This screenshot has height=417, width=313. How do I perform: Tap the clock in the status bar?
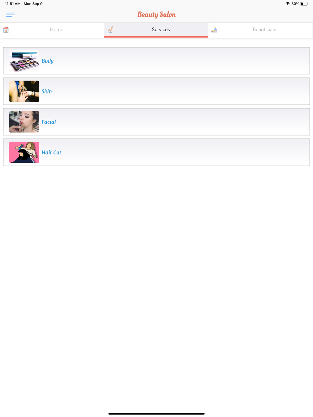tap(13, 4)
